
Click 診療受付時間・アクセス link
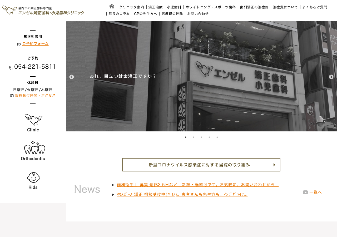click(x=36, y=95)
